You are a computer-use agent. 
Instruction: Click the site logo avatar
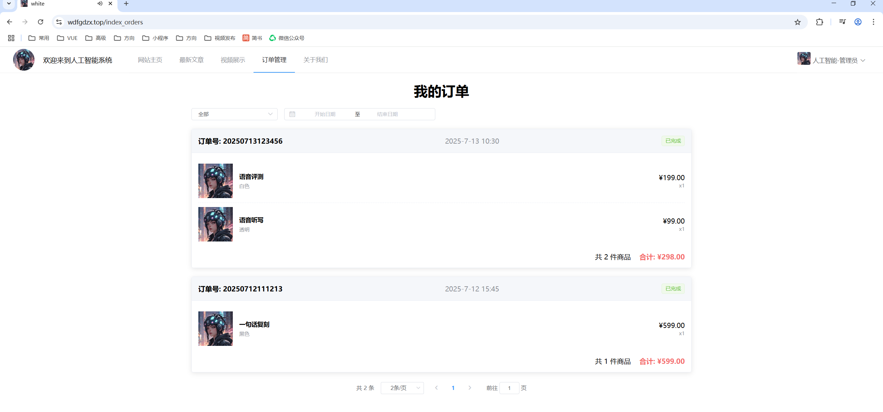pyautogui.click(x=24, y=60)
